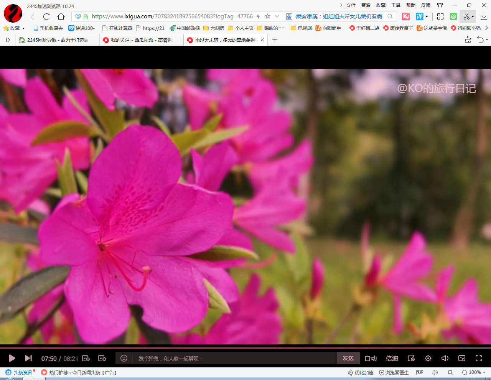
Task: Open the 中国邮政储 bookmark
Action: (185, 28)
